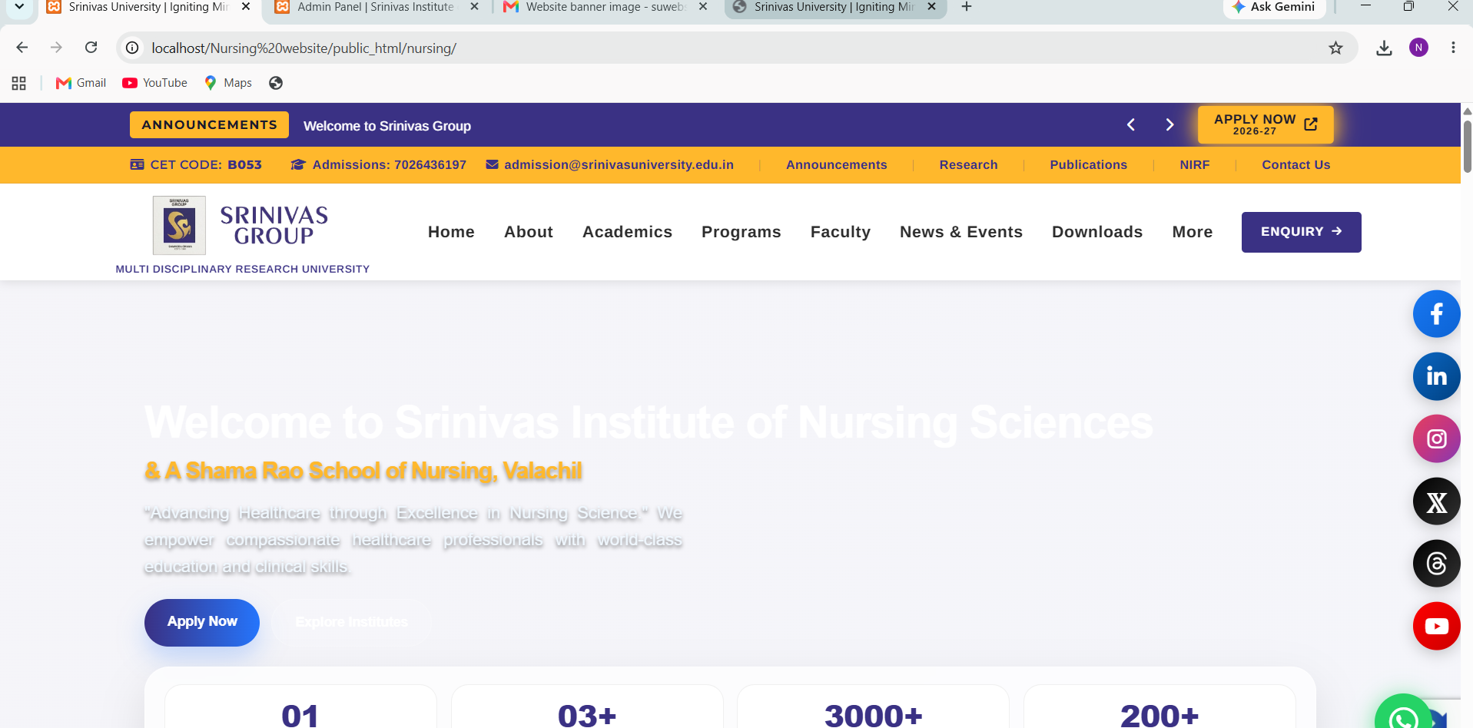Open the YouTube social icon
1473x728 pixels.
click(x=1436, y=626)
